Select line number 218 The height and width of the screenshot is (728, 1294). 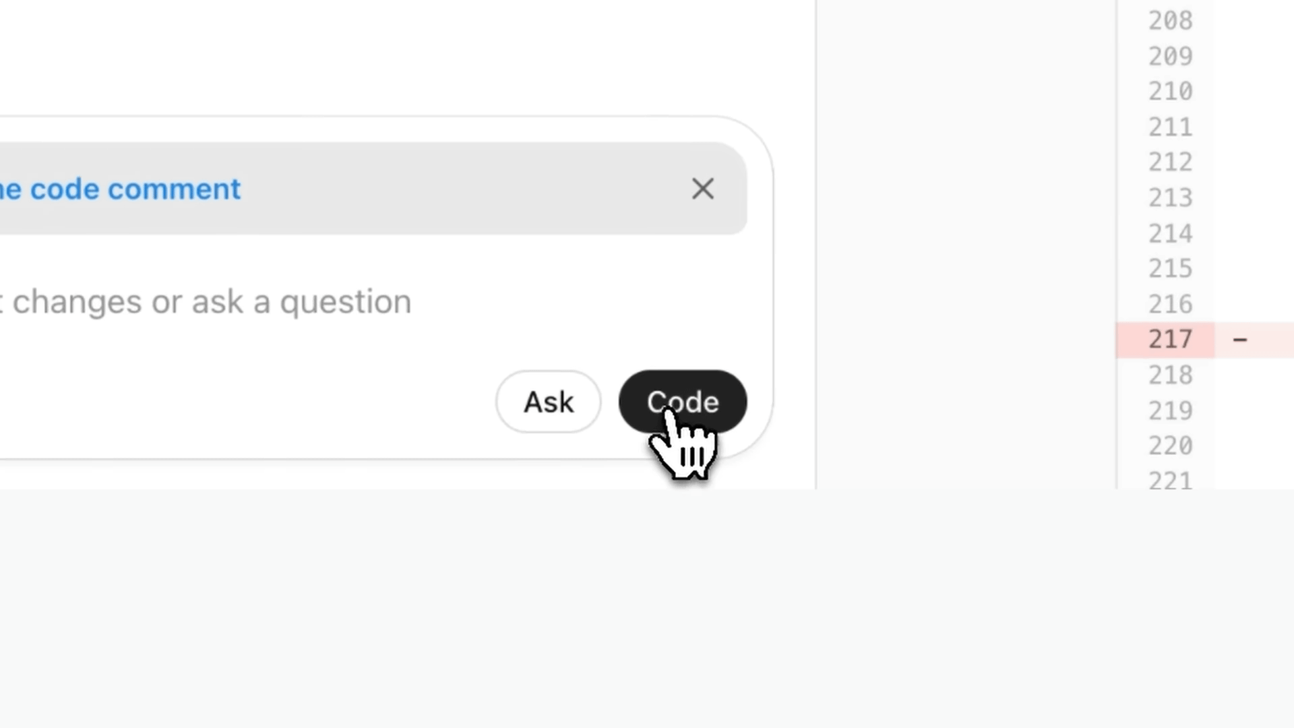pyautogui.click(x=1171, y=375)
